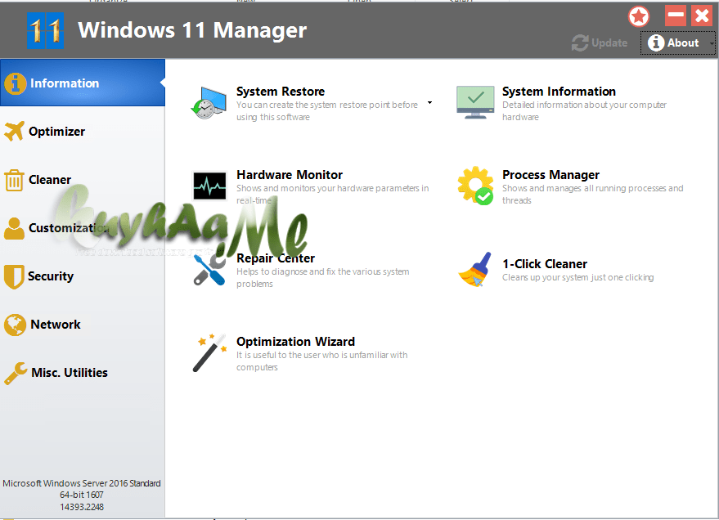Screen dimensions: 719x520
Task: Click the Update button
Action: tap(600, 43)
